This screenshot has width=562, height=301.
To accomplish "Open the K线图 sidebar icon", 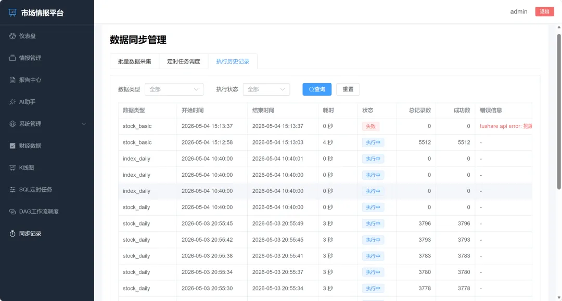I will 12,167.
